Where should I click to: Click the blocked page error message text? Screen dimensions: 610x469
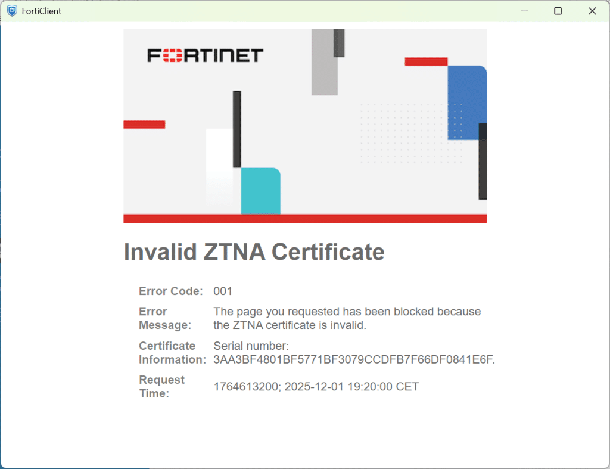[347, 318]
